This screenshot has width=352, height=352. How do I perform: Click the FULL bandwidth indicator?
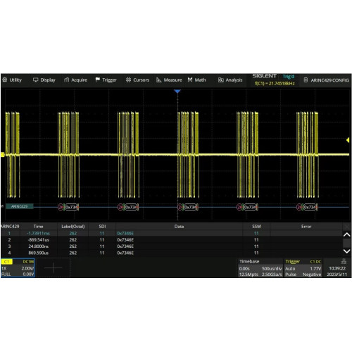6,274
